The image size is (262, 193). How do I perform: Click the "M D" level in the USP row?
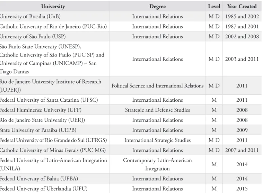pyautogui.click(x=214, y=36)
